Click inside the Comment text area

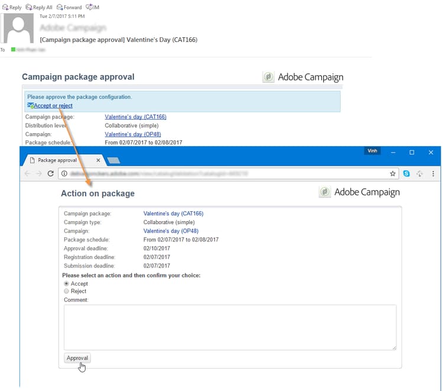(230, 327)
